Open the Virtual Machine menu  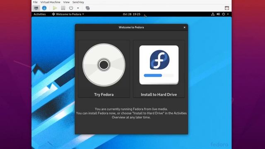pyautogui.click(x=51, y=2)
